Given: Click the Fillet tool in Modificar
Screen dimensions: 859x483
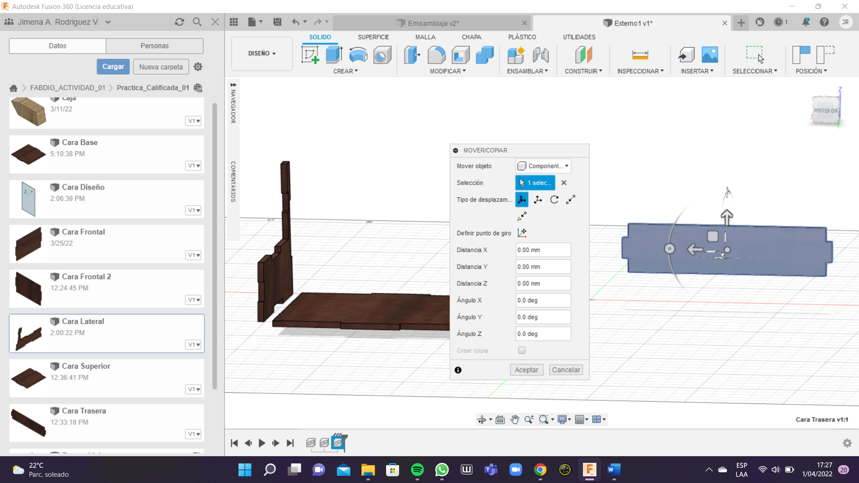Looking at the screenshot, I should [436, 55].
